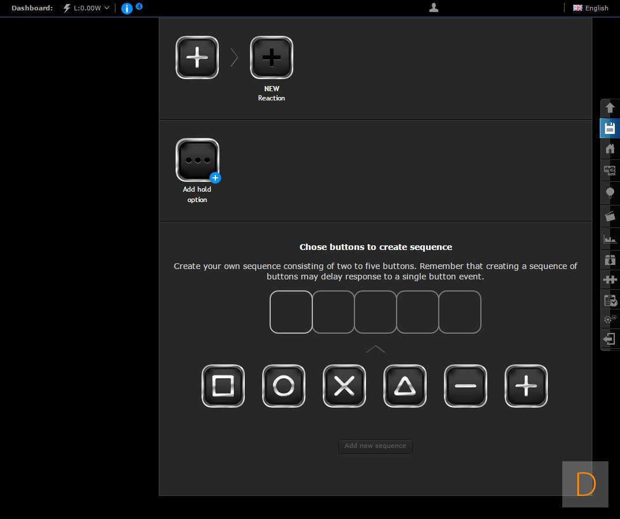This screenshot has height=519, width=620.
Task: Open the gears configuration sidebar icon
Action: tap(610, 319)
